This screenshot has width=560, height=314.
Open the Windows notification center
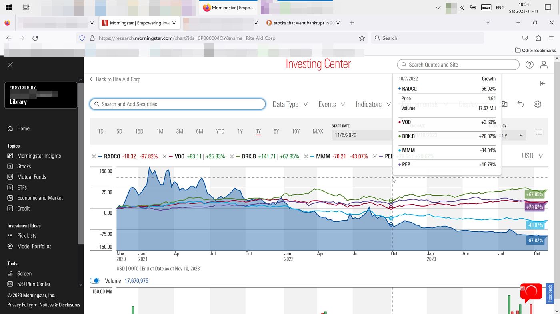coord(548,8)
